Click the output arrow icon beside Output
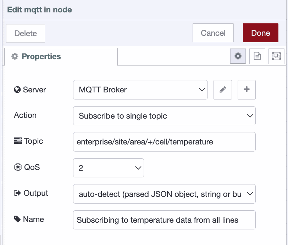Image resolution: width=288 pixels, height=245 pixels. 16,193
